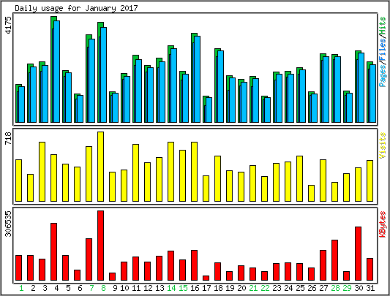Click the yellow visits bar for day 3
390x296 pixels.
click(x=42, y=172)
